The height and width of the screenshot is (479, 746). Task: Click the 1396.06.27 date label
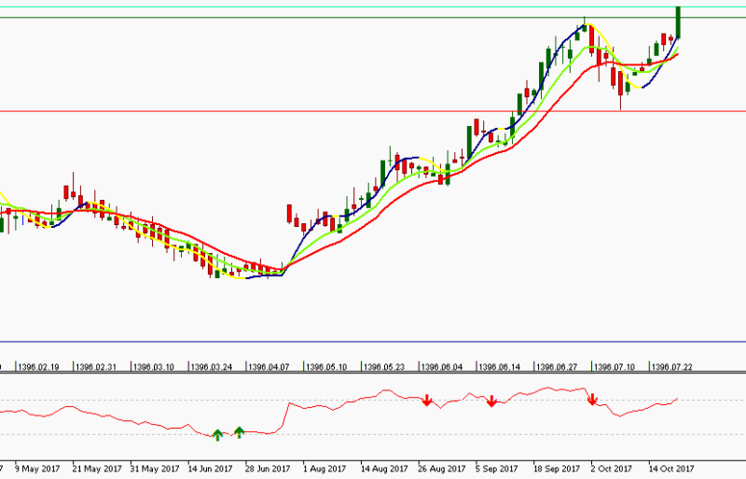[x=557, y=367]
